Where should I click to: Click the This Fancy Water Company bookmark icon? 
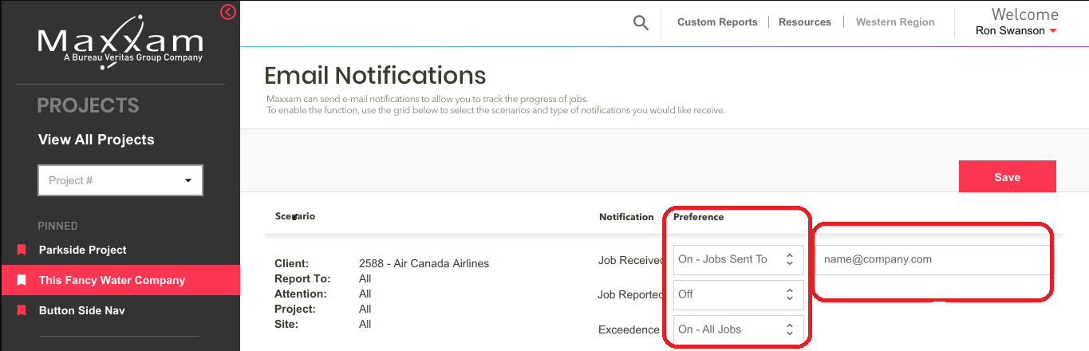click(22, 281)
